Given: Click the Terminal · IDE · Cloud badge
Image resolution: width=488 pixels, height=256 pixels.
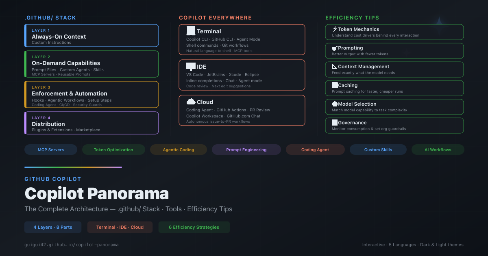Looking at the screenshot, I should tap(120, 227).
